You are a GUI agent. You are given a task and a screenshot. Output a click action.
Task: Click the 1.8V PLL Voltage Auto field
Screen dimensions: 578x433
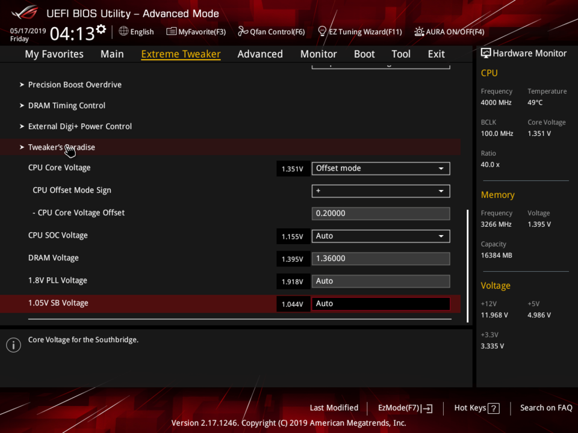pos(381,281)
